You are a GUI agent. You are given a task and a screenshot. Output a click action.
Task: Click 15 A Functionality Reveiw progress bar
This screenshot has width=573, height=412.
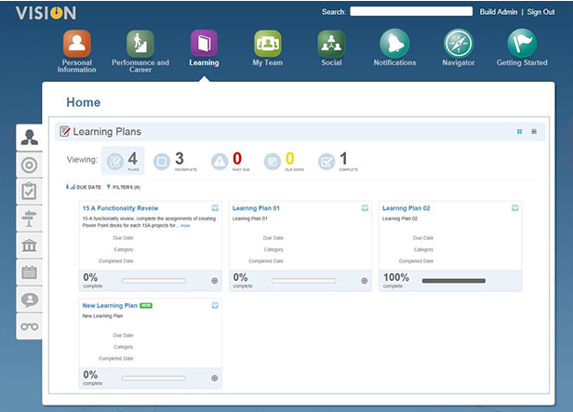(153, 281)
